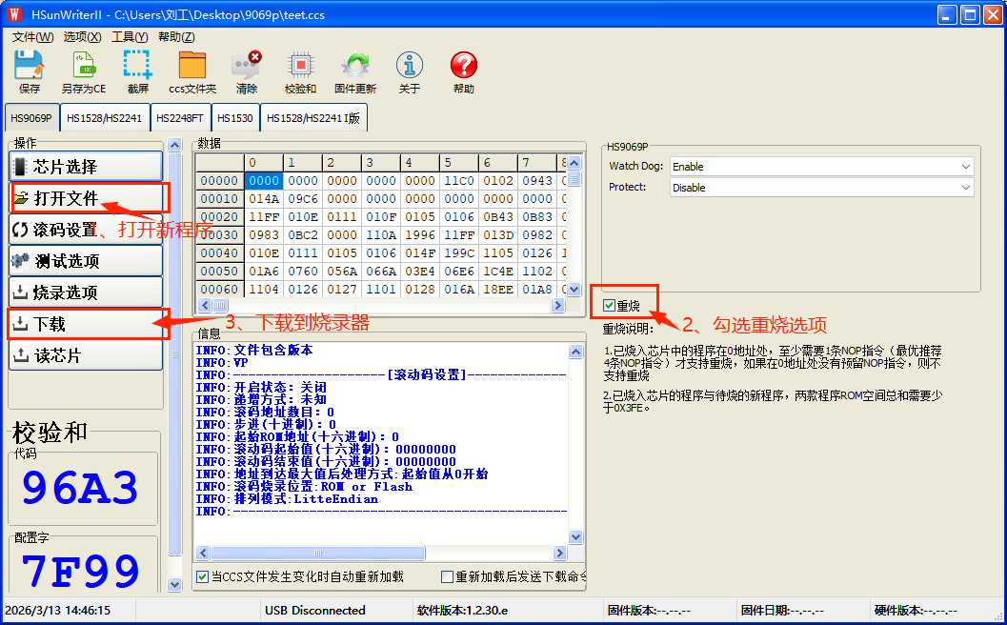Viewport: 1007px width, 625px height.
Task: Click the data table scroll-up arrow
Action: click(x=574, y=163)
